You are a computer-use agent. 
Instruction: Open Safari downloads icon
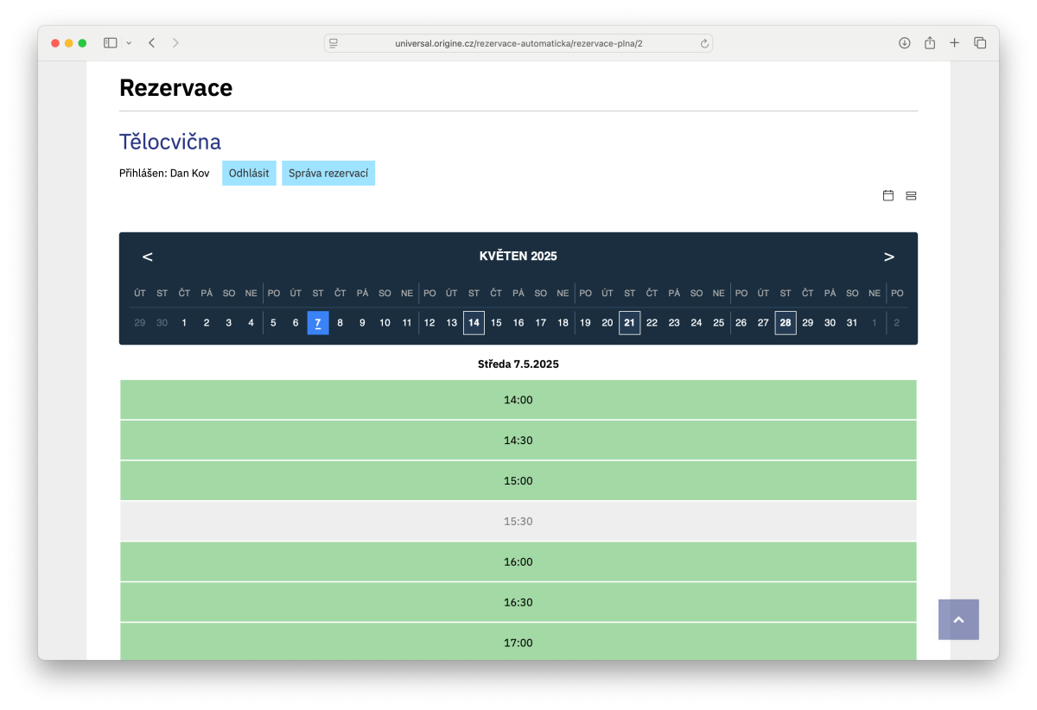point(905,43)
